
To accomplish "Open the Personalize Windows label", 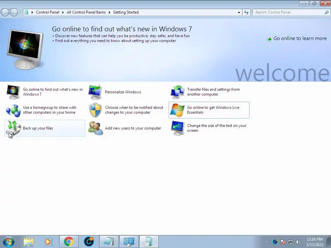I will tap(123, 92).
